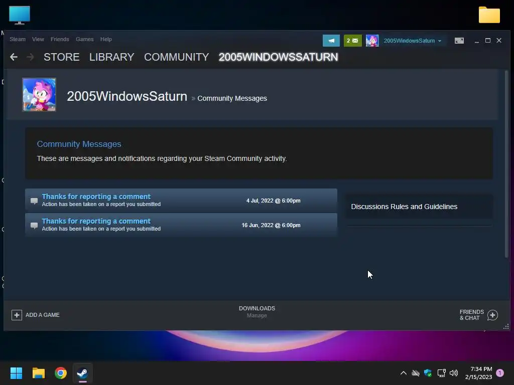
Task: Open the green 2 messages inbox
Action: click(x=353, y=41)
